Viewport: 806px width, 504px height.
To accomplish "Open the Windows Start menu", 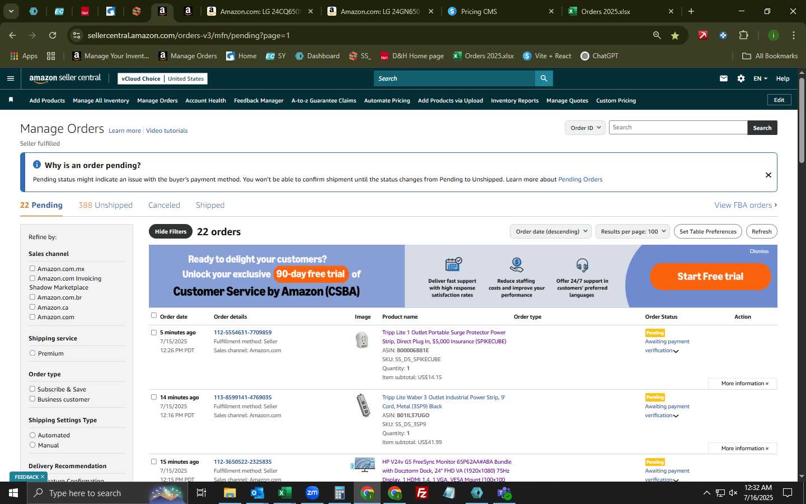I will click(13, 493).
